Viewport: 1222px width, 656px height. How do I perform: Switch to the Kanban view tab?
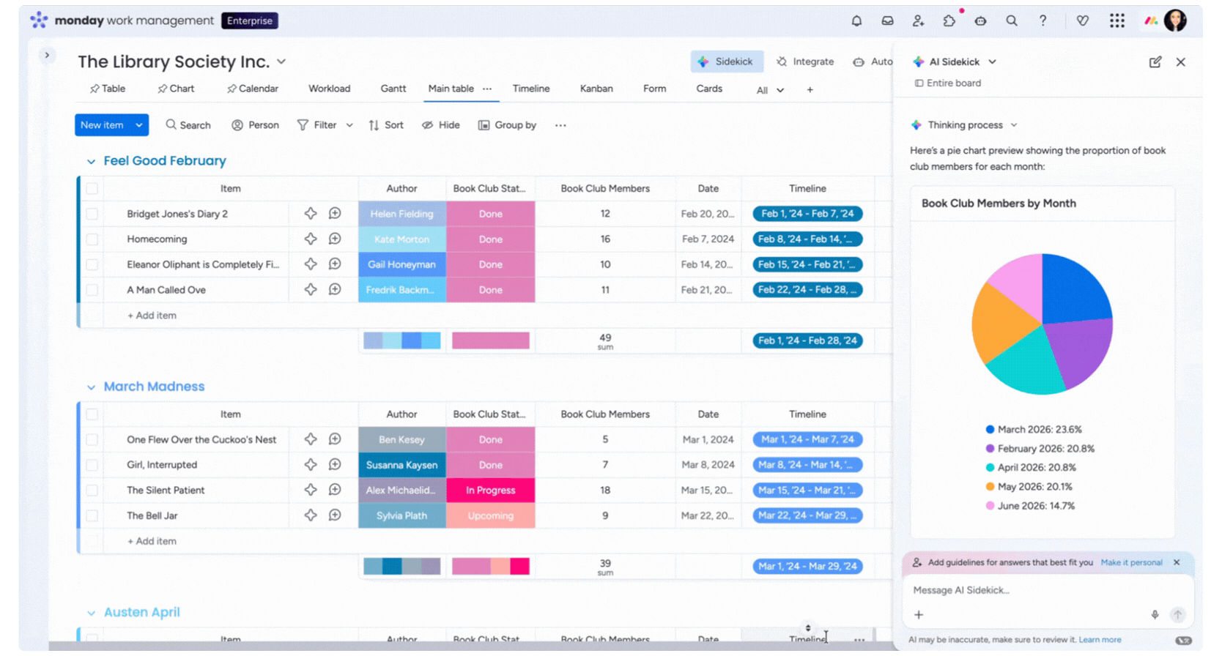[x=596, y=89]
